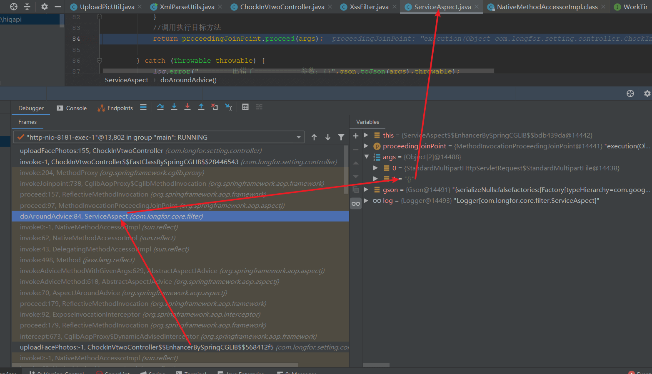Select opened file (crosshair) in project panel
The image size is (652, 374).
tap(14, 7)
